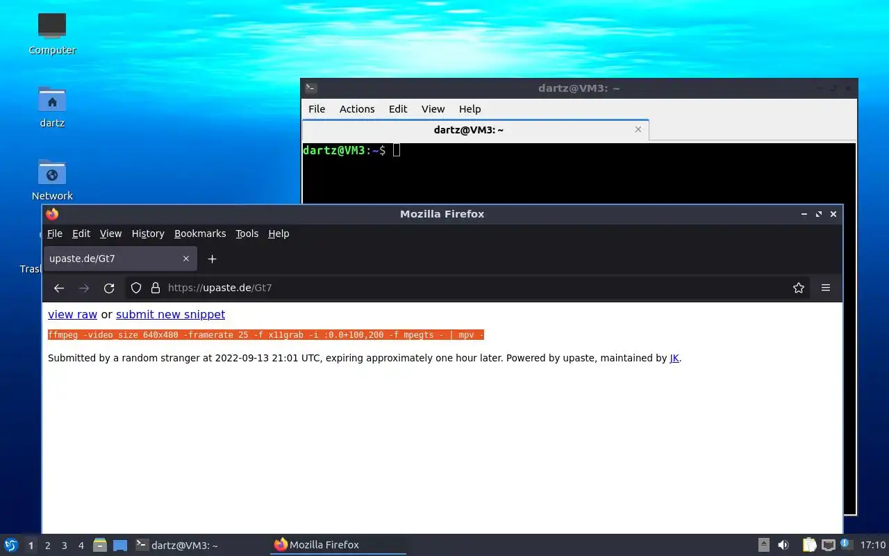Minimize the Firefox window

click(804, 214)
